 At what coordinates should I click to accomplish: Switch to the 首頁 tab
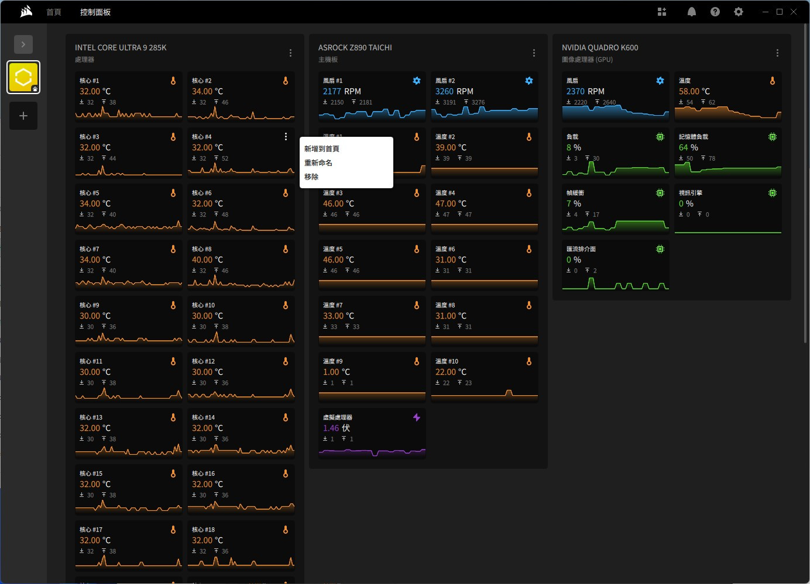coord(54,12)
